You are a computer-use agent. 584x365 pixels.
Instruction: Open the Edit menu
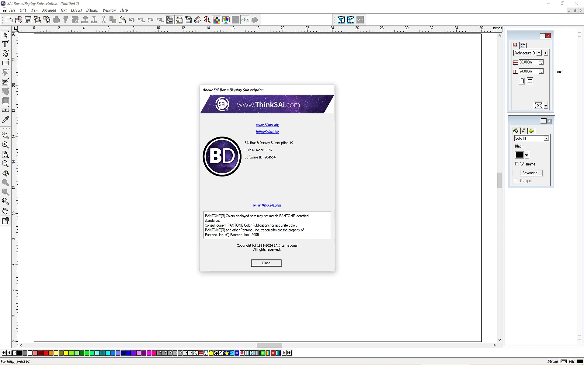23,10
